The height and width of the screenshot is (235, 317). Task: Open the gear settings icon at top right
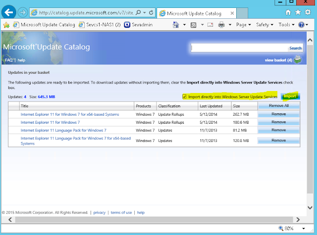pos(308,12)
